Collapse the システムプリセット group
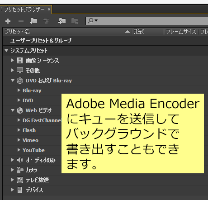The image size is (208, 200). (x=6, y=51)
